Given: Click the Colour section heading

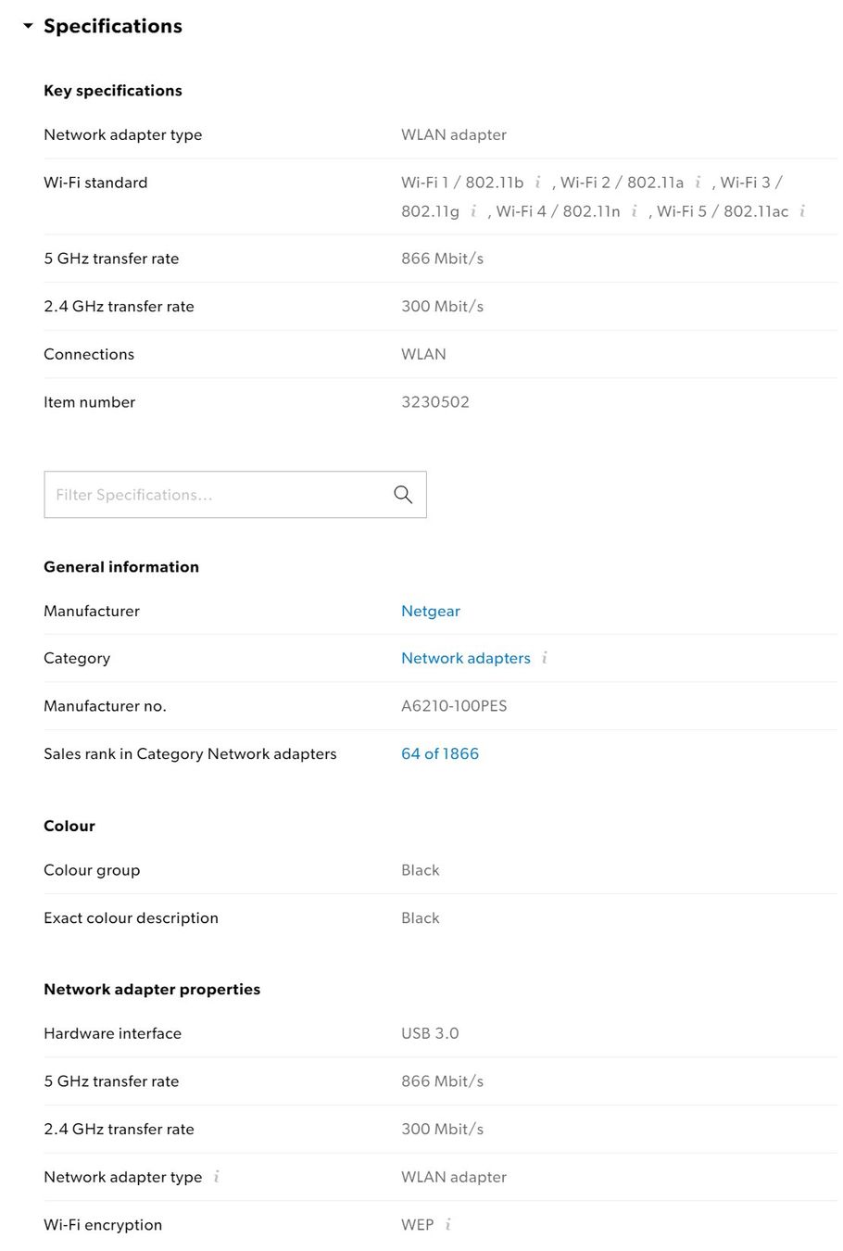Looking at the screenshot, I should tap(69, 826).
